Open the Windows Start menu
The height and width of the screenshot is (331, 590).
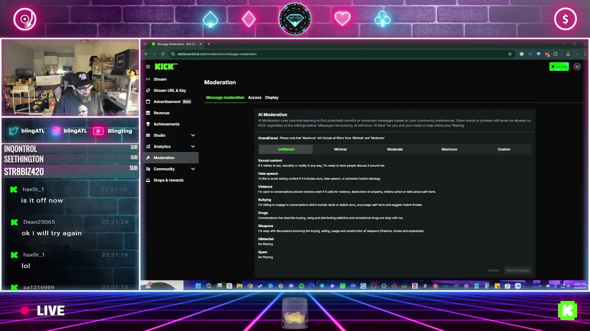click(x=198, y=286)
